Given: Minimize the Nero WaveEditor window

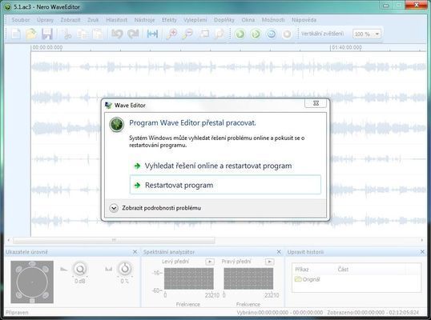Looking at the screenshot, I should [386, 5].
